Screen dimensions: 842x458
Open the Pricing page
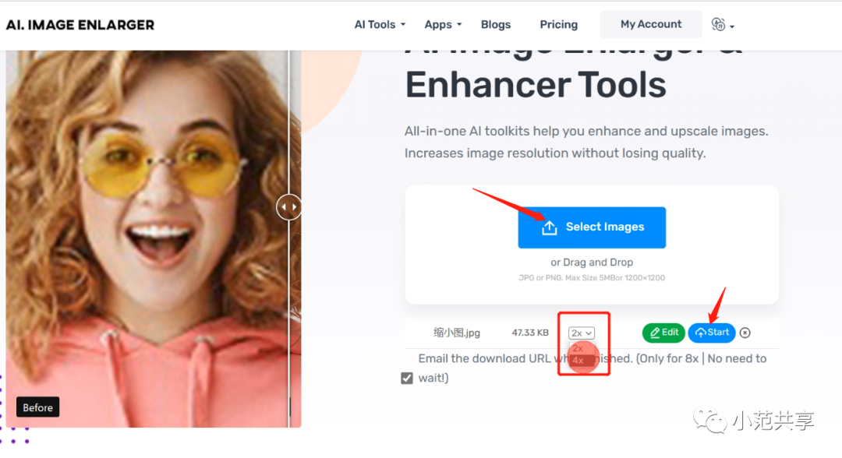pyautogui.click(x=558, y=25)
